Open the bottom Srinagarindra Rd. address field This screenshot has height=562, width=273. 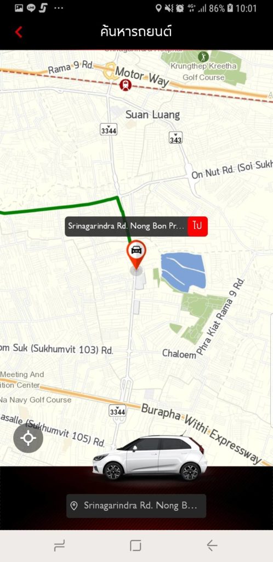tap(136, 505)
